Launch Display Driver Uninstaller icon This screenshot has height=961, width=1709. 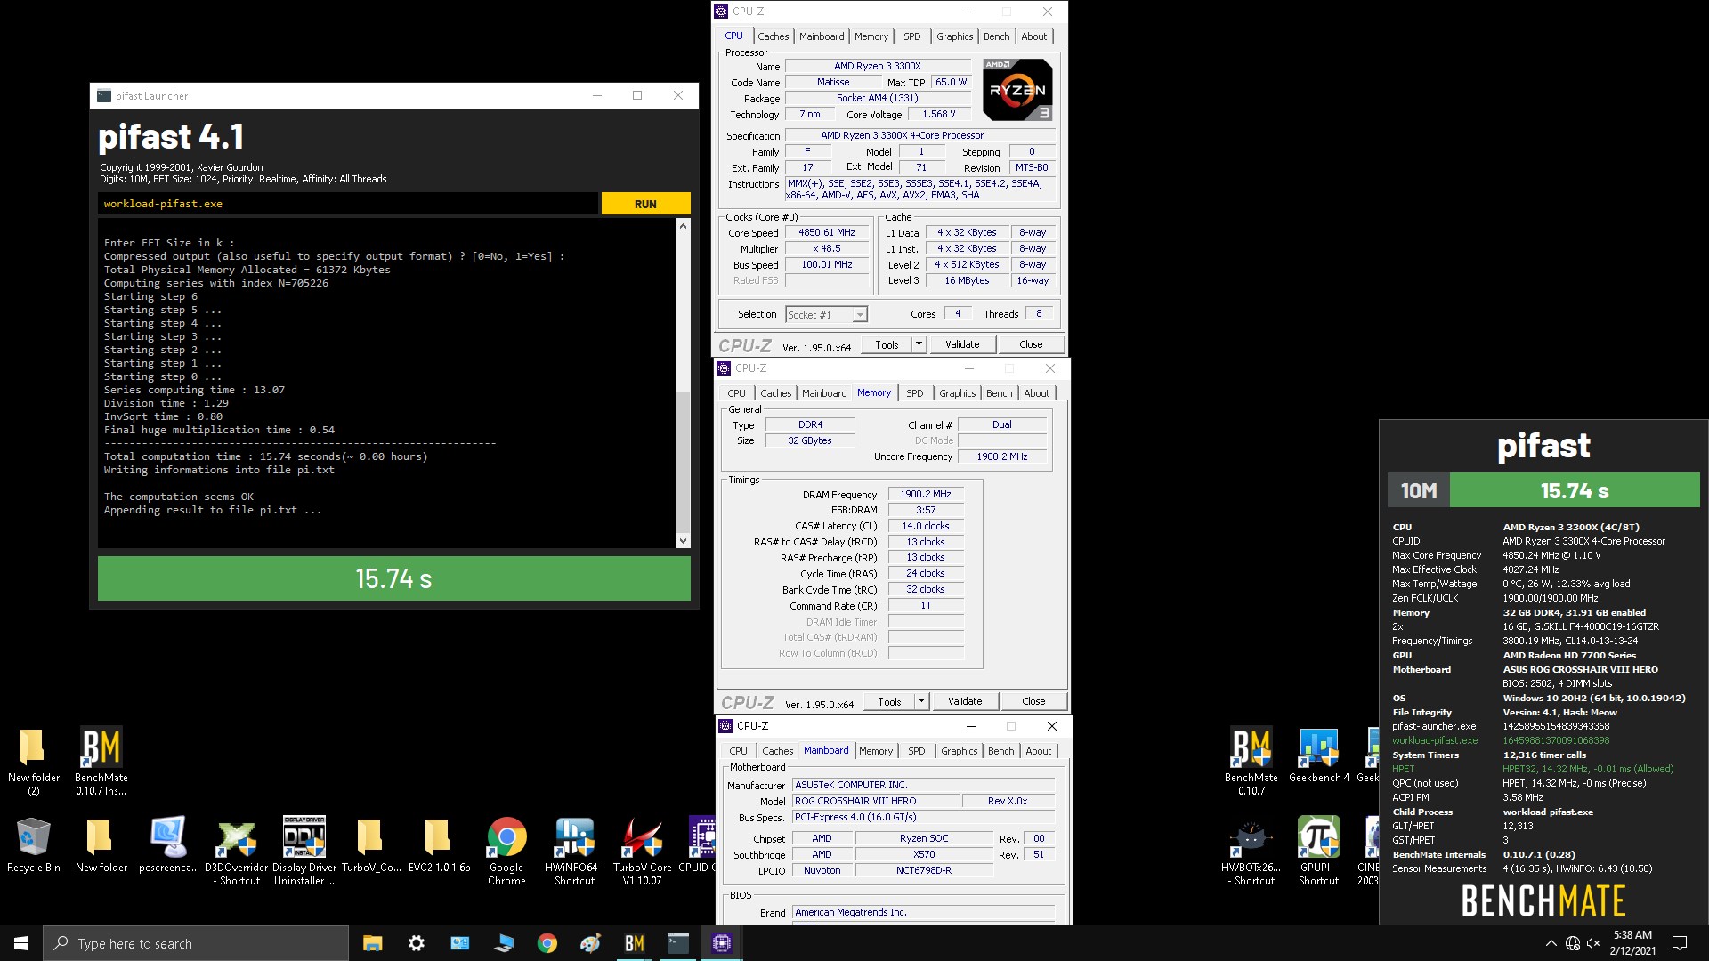[304, 851]
